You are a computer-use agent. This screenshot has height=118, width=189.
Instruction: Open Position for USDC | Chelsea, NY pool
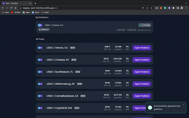tap(142, 60)
